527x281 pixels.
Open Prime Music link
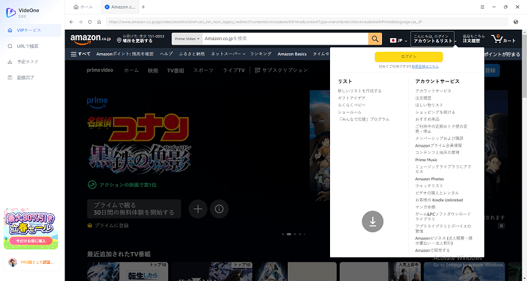[426, 160]
